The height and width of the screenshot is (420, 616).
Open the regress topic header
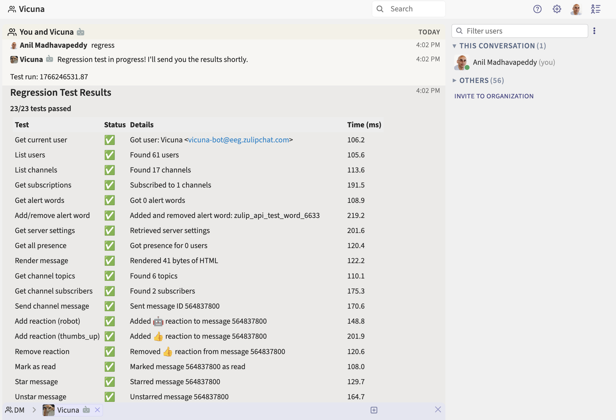(103, 45)
